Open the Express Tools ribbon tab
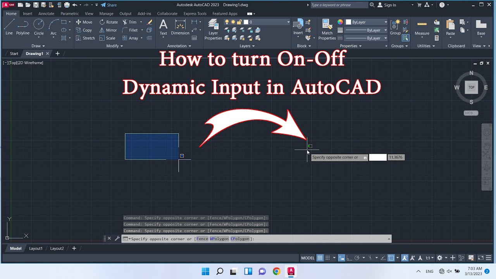 click(195, 14)
